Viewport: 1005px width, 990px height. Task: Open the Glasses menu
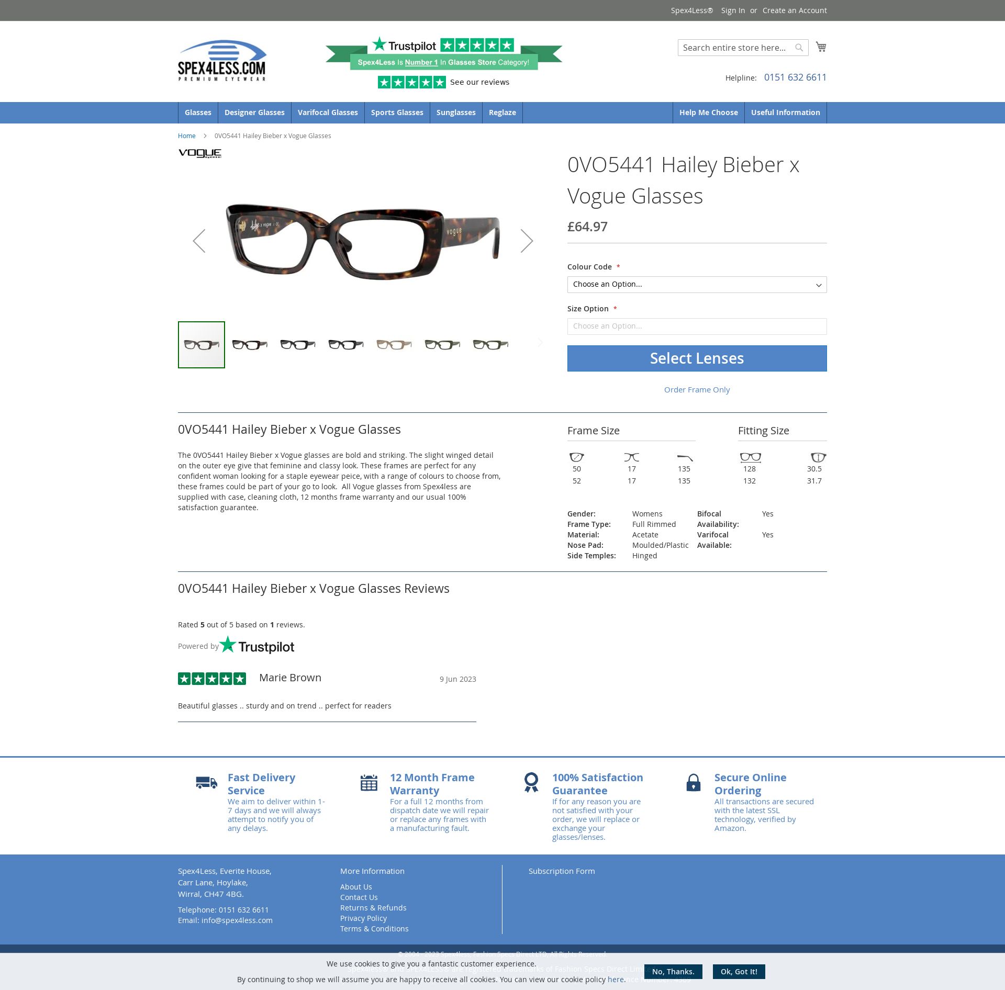pos(198,113)
